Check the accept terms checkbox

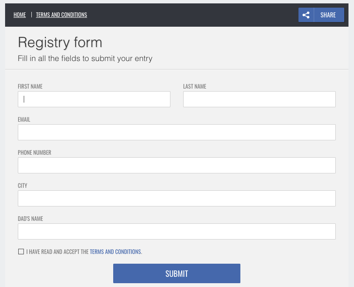[x=21, y=251]
